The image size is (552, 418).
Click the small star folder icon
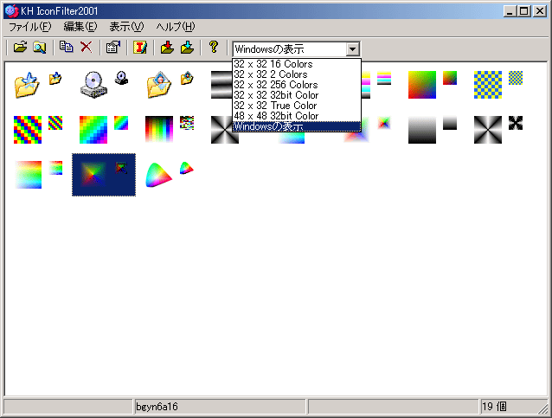(55, 78)
